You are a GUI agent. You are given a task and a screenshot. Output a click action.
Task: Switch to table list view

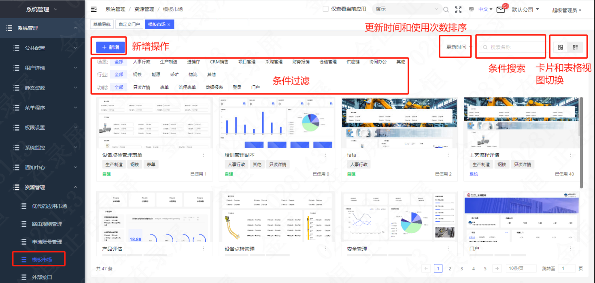point(575,47)
